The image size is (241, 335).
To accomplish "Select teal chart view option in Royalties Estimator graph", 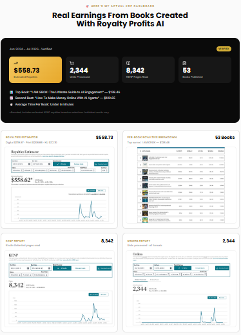I will (x=92, y=190).
